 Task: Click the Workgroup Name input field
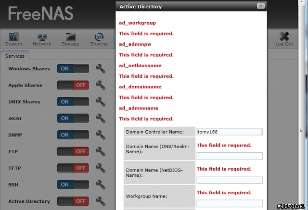pyautogui.click(x=230, y=203)
